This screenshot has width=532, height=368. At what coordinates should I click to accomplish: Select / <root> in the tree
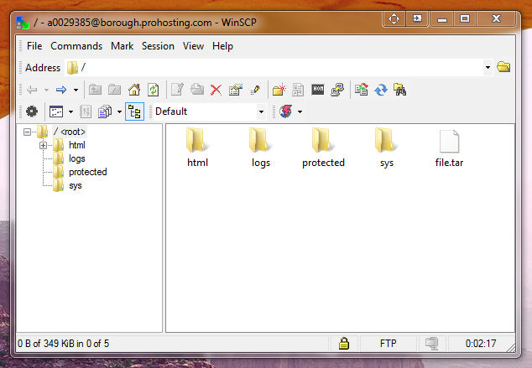point(70,132)
